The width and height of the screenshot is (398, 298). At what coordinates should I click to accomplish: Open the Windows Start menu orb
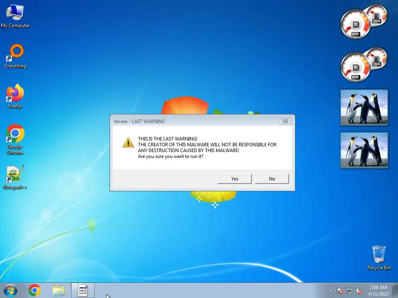pos(10,290)
